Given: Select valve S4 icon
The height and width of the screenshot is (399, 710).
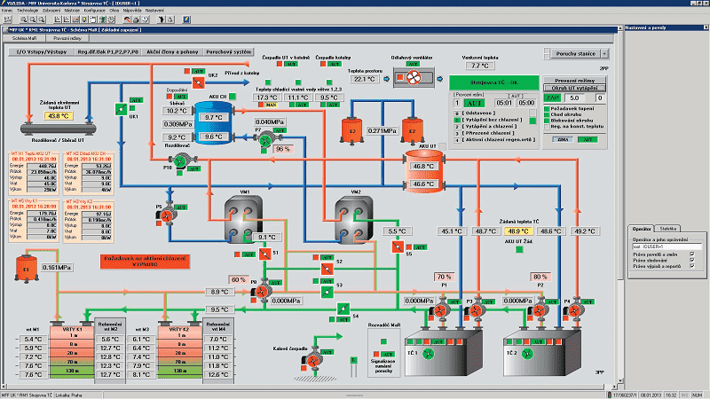Looking at the screenshot, I should coord(343,309).
